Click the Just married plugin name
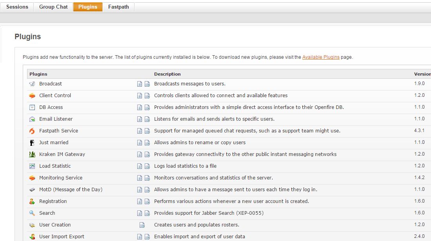The width and height of the screenshot is (431, 241). coord(54,142)
